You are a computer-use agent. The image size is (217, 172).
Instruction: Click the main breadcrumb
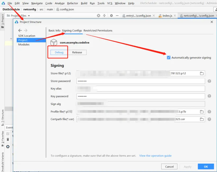pyautogui.click(x=50, y=9)
